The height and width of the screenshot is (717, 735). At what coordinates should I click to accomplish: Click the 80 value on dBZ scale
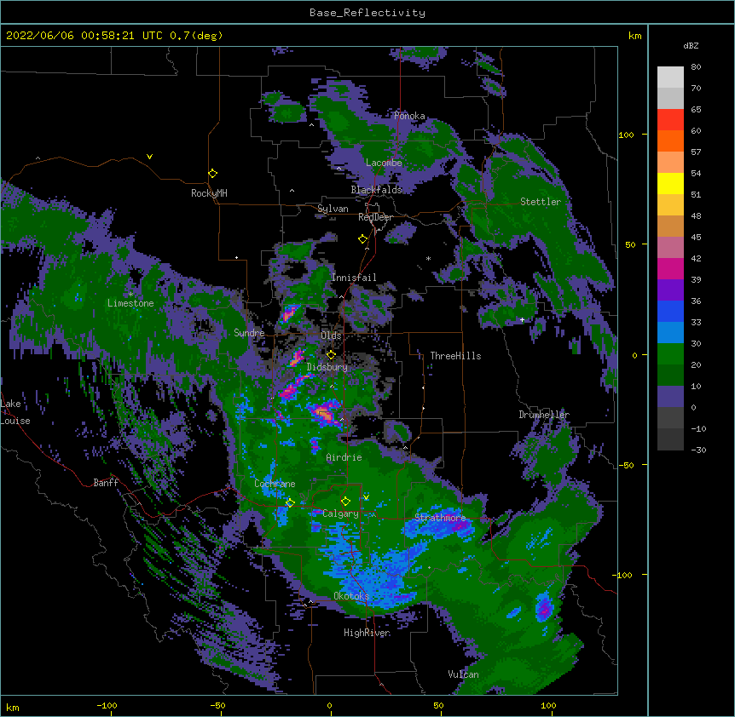[x=696, y=67]
